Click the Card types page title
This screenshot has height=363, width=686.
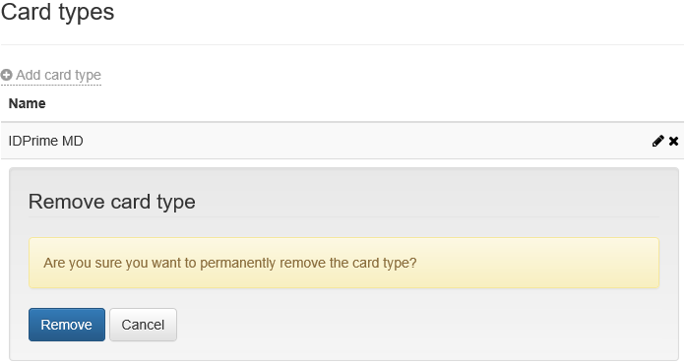click(57, 12)
